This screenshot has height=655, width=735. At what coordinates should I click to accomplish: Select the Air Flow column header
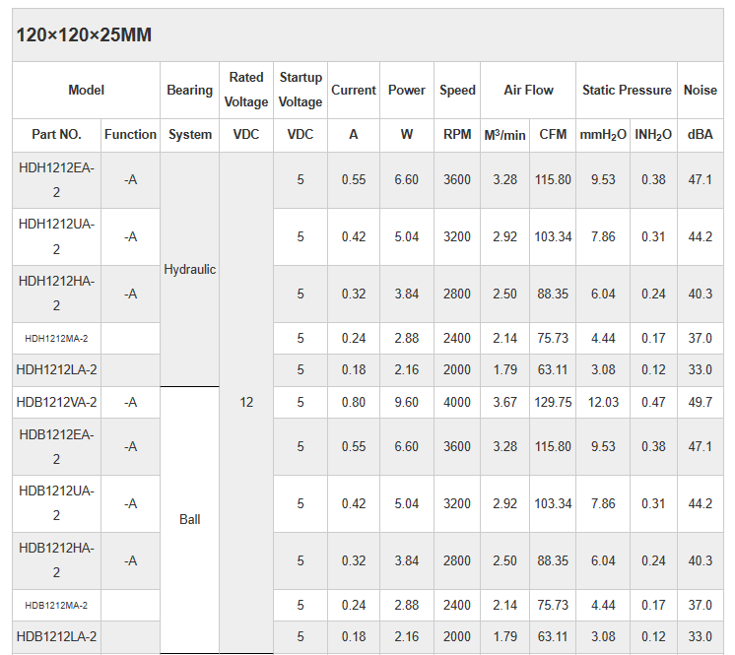coord(528,90)
